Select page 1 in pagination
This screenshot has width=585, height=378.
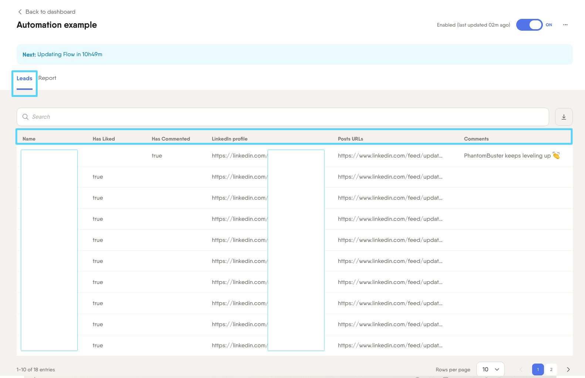(538, 369)
